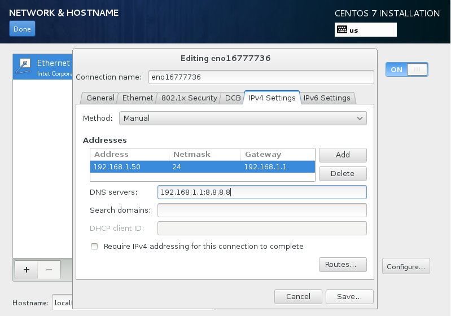Viewport: 451px width, 316px height.
Task: Open the Routes dialog
Action: [343, 264]
